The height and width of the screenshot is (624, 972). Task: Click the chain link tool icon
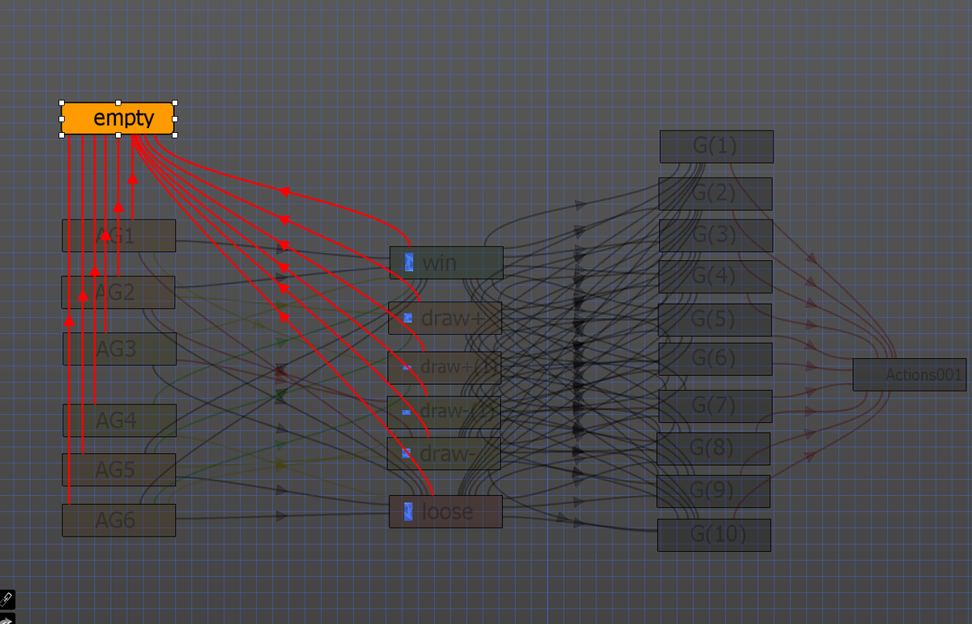[x=6, y=600]
